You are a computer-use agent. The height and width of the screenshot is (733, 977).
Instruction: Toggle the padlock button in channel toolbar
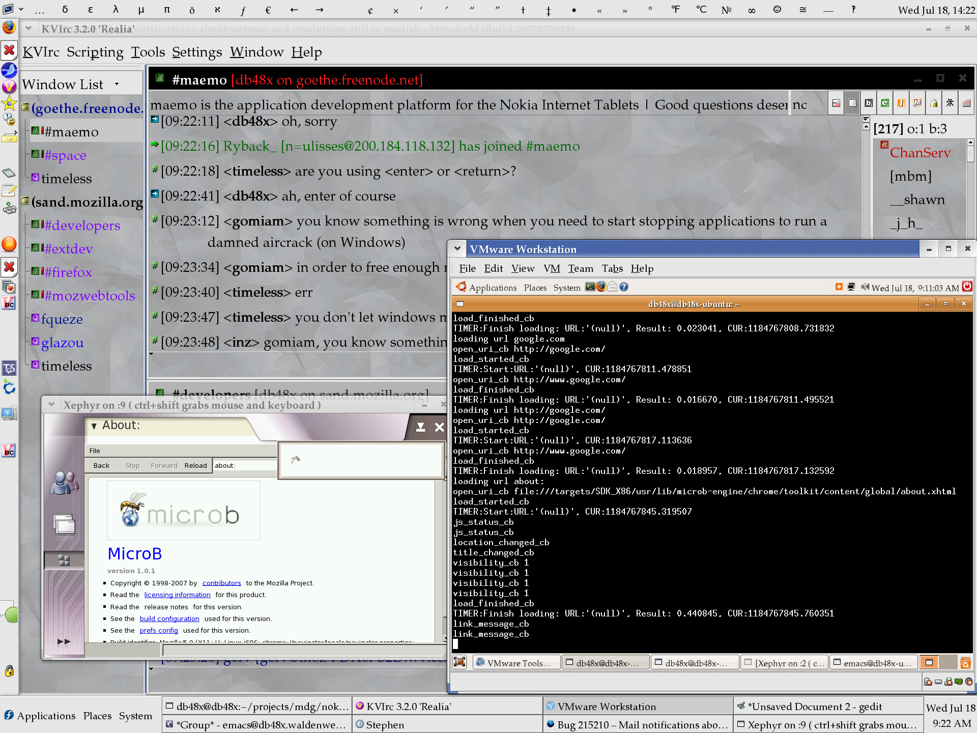pos(934,103)
